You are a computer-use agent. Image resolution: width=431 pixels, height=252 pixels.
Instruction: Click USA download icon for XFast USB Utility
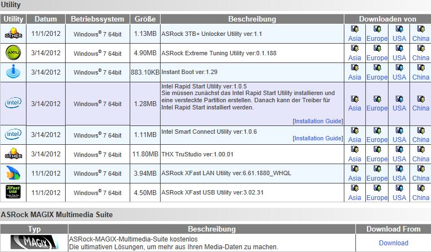tap(399, 188)
